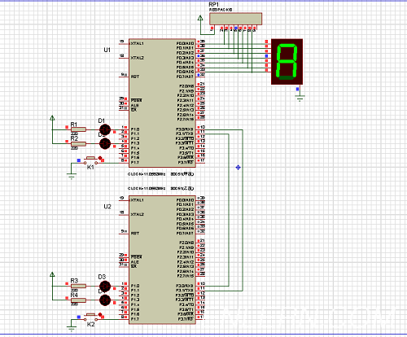Click the power terminal arrow beside RP1
The width and height of the screenshot is (407, 337).
click(200, 18)
